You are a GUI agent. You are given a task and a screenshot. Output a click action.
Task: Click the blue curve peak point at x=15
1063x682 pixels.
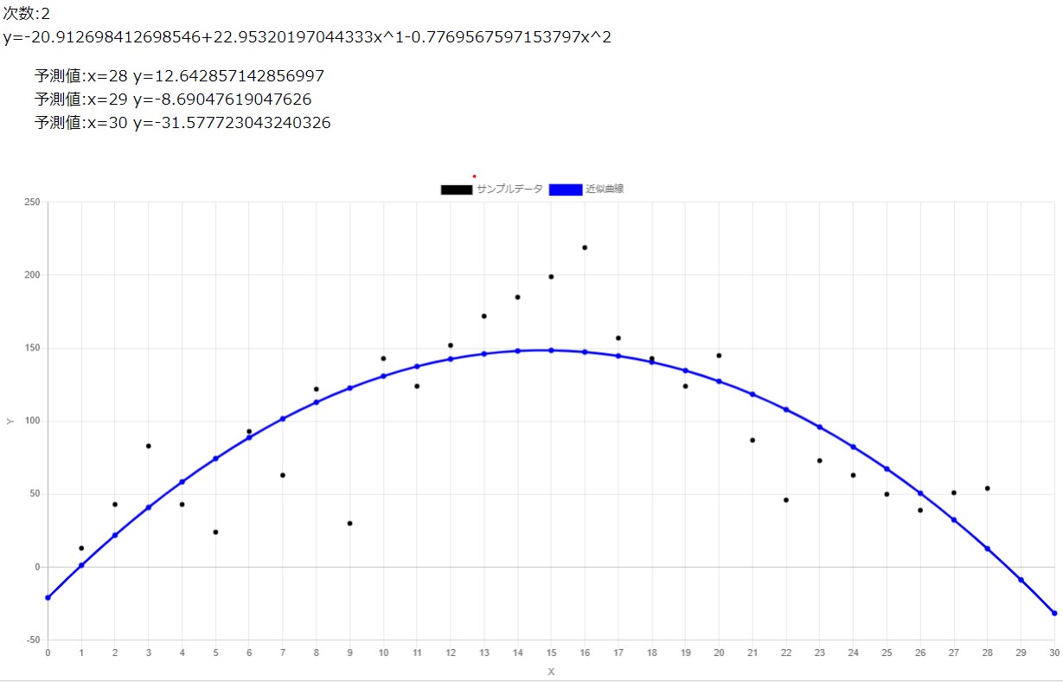(551, 351)
